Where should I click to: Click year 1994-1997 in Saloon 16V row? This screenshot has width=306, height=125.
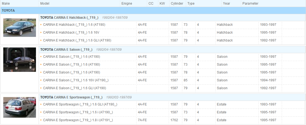tap(268, 80)
